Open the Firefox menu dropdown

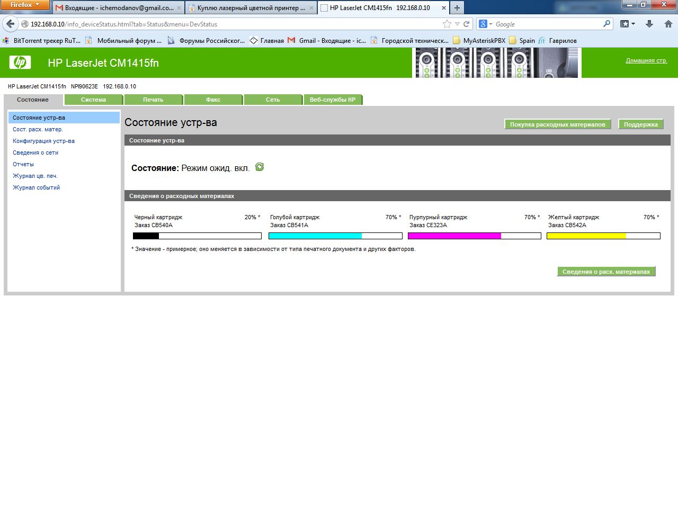coord(25,5)
